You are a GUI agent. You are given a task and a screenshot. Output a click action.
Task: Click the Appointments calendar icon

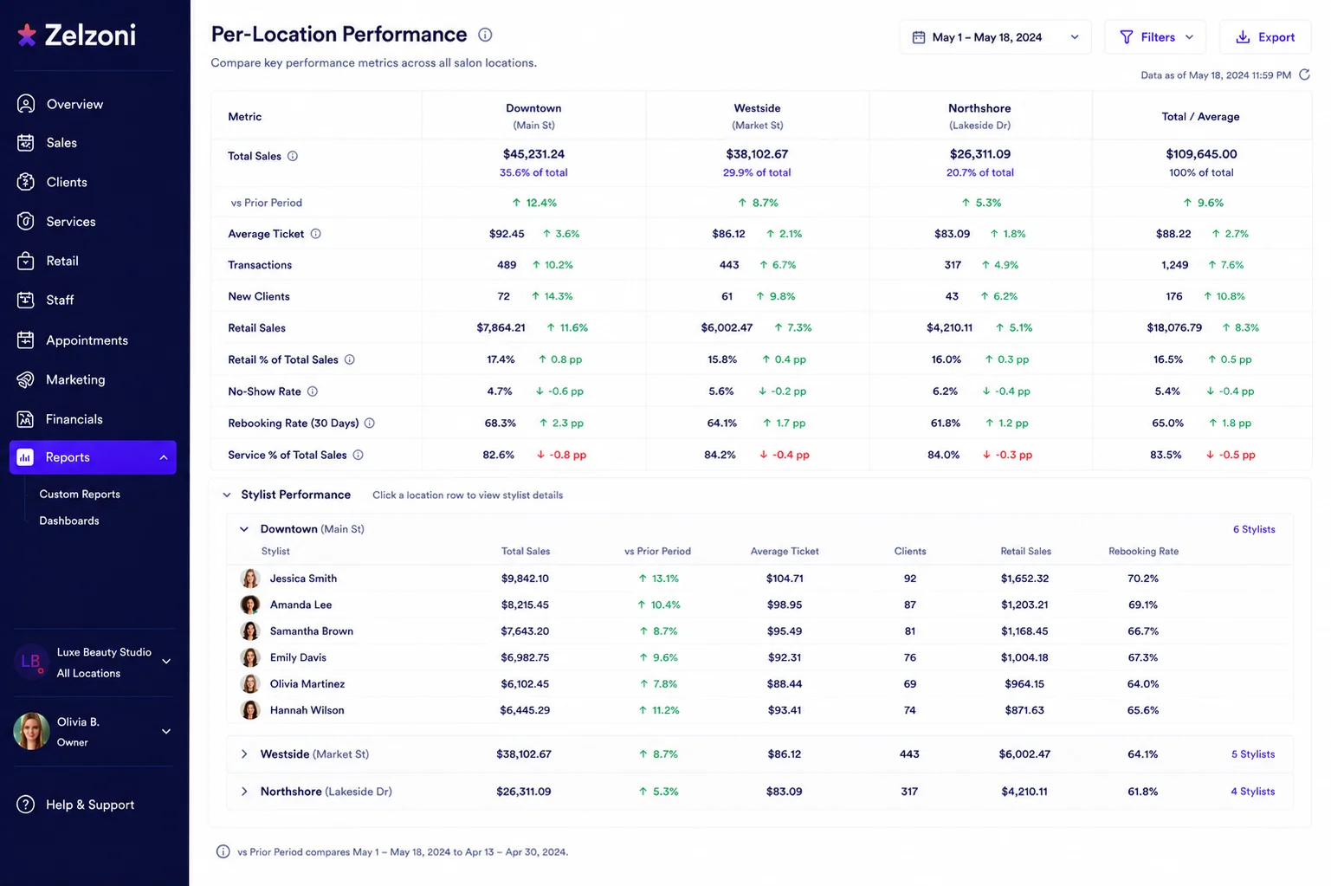pyautogui.click(x=26, y=340)
